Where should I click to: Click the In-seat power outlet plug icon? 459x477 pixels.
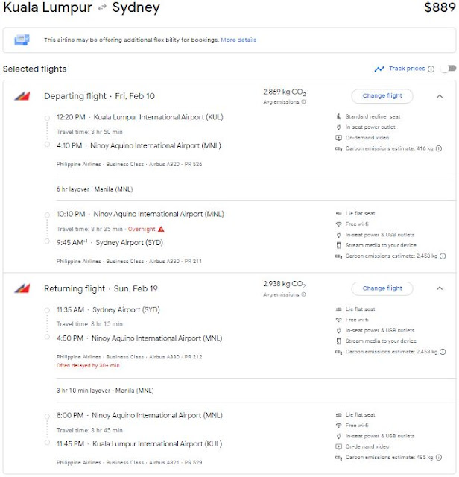coord(338,127)
